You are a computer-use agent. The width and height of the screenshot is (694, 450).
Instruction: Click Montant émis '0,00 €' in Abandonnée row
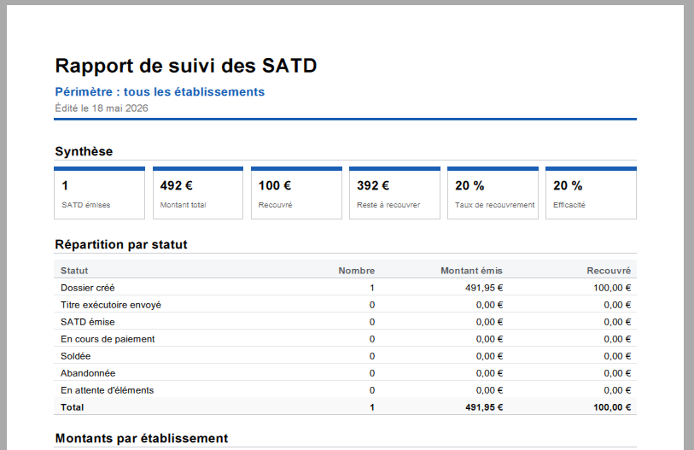pos(489,373)
